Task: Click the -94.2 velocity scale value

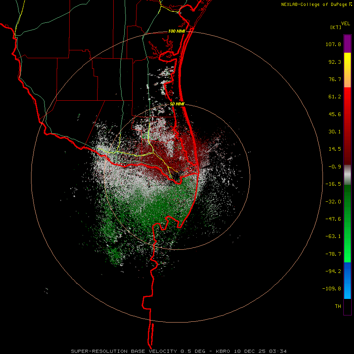Action: click(x=333, y=271)
